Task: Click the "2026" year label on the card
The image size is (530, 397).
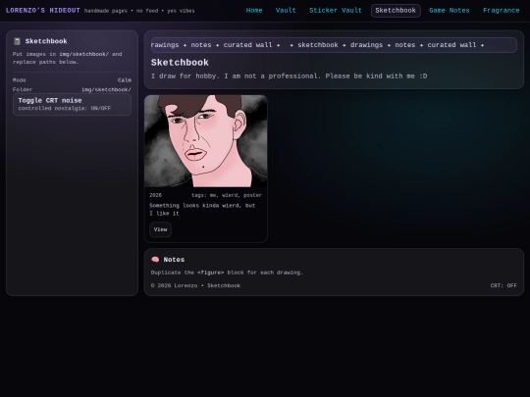Action: (155, 195)
